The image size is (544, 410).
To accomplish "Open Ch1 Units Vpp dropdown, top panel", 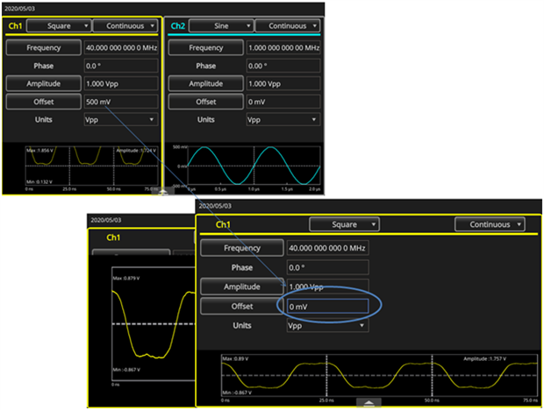I will pos(121,119).
